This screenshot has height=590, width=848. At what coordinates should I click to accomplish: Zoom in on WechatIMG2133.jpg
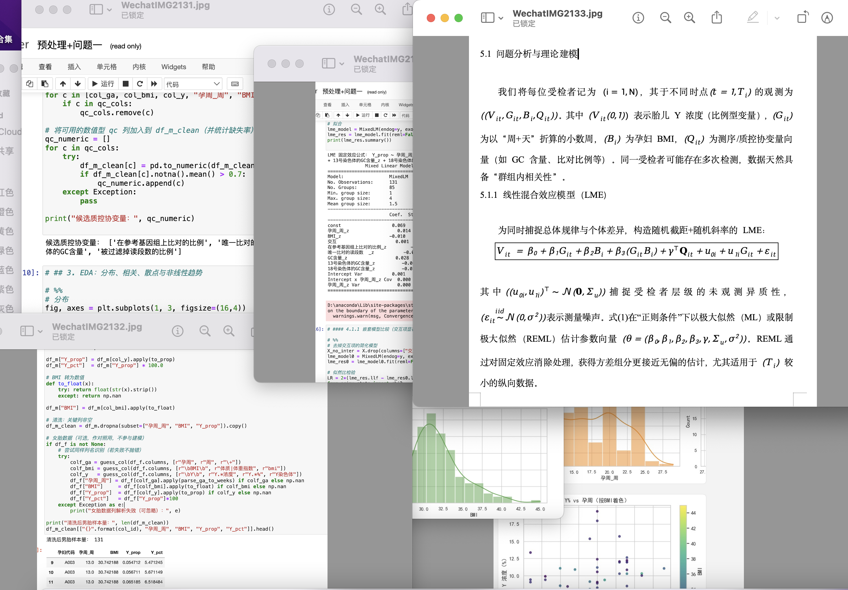pyautogui.click(x=689, y=18)
